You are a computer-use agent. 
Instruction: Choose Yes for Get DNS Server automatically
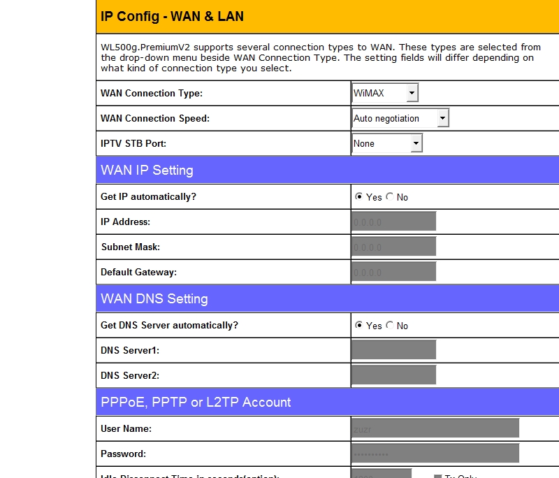[x=359, y=326]
